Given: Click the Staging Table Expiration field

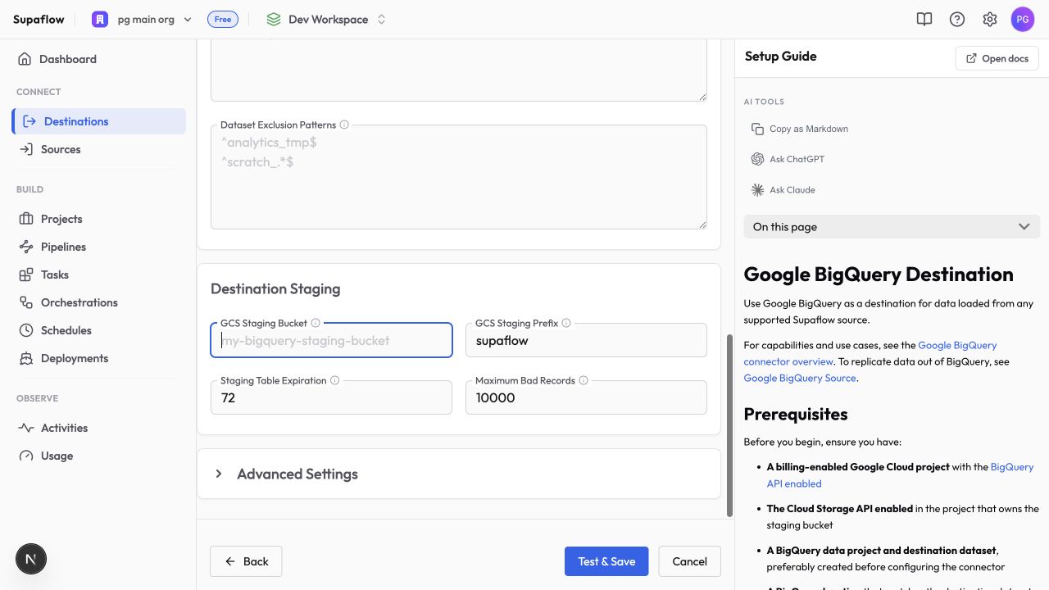Looking at the screenshot, I should tap(331, 397).
